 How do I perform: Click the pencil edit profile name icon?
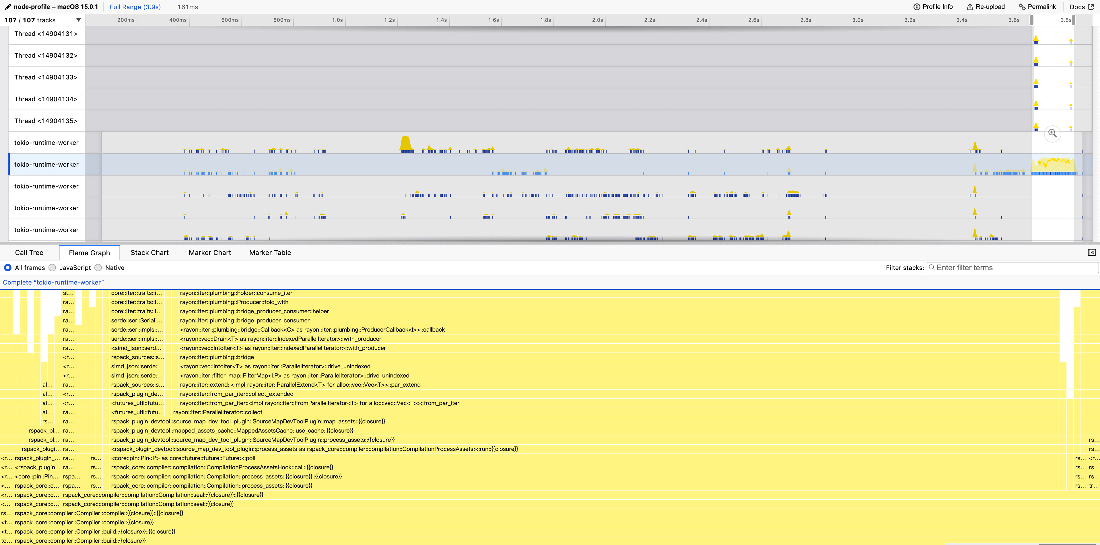click(x=8, y=7)
